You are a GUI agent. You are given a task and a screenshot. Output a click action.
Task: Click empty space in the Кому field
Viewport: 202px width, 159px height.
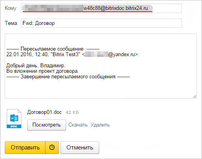167,8
